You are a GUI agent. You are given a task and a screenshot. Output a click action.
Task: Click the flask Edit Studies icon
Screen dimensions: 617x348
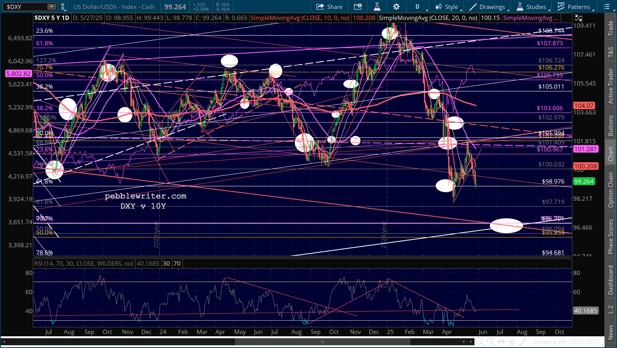tap(377, 7)
